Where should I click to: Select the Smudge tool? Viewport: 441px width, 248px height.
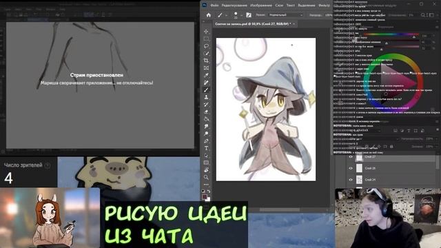pos(206,126)
